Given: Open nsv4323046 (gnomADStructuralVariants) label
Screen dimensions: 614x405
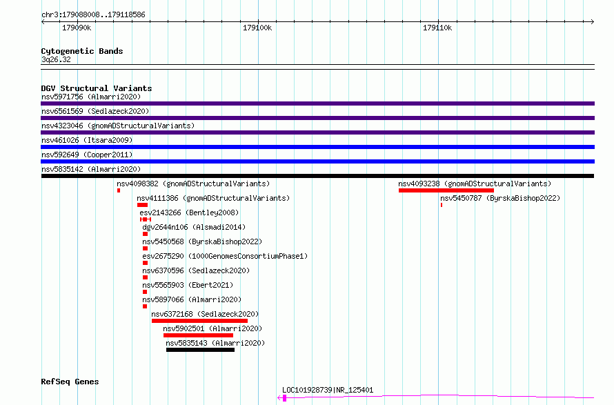Looking at the screenshot, I should point(118,126).
